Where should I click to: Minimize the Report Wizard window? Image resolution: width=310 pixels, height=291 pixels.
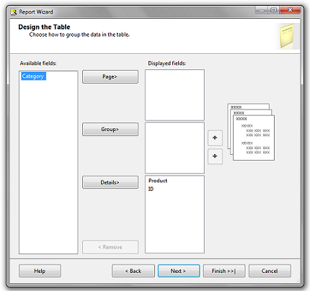(262, 10)
